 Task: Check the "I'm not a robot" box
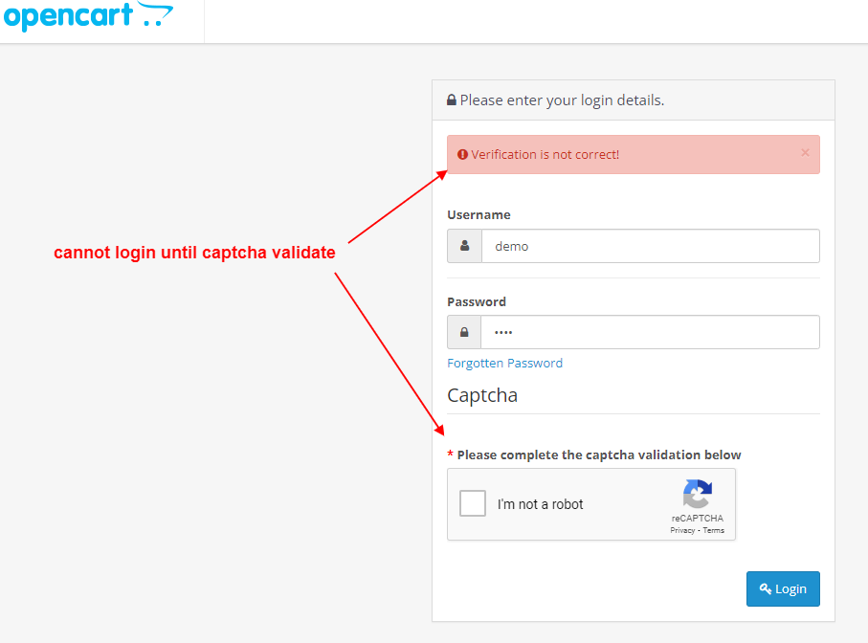(473, 504)
